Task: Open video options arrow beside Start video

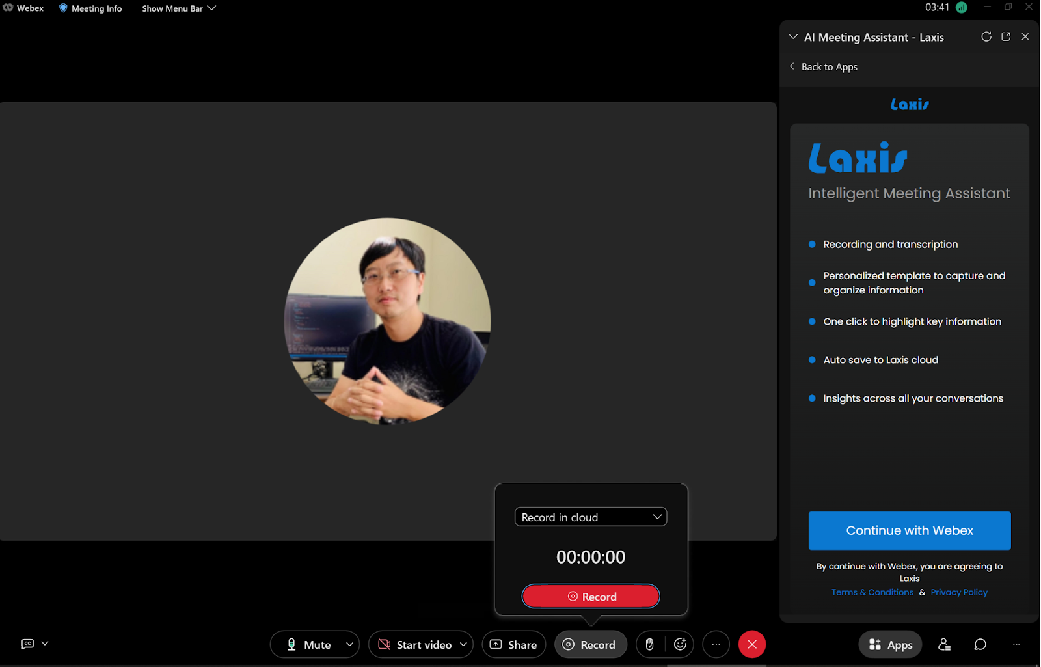Action: point(464,644)
